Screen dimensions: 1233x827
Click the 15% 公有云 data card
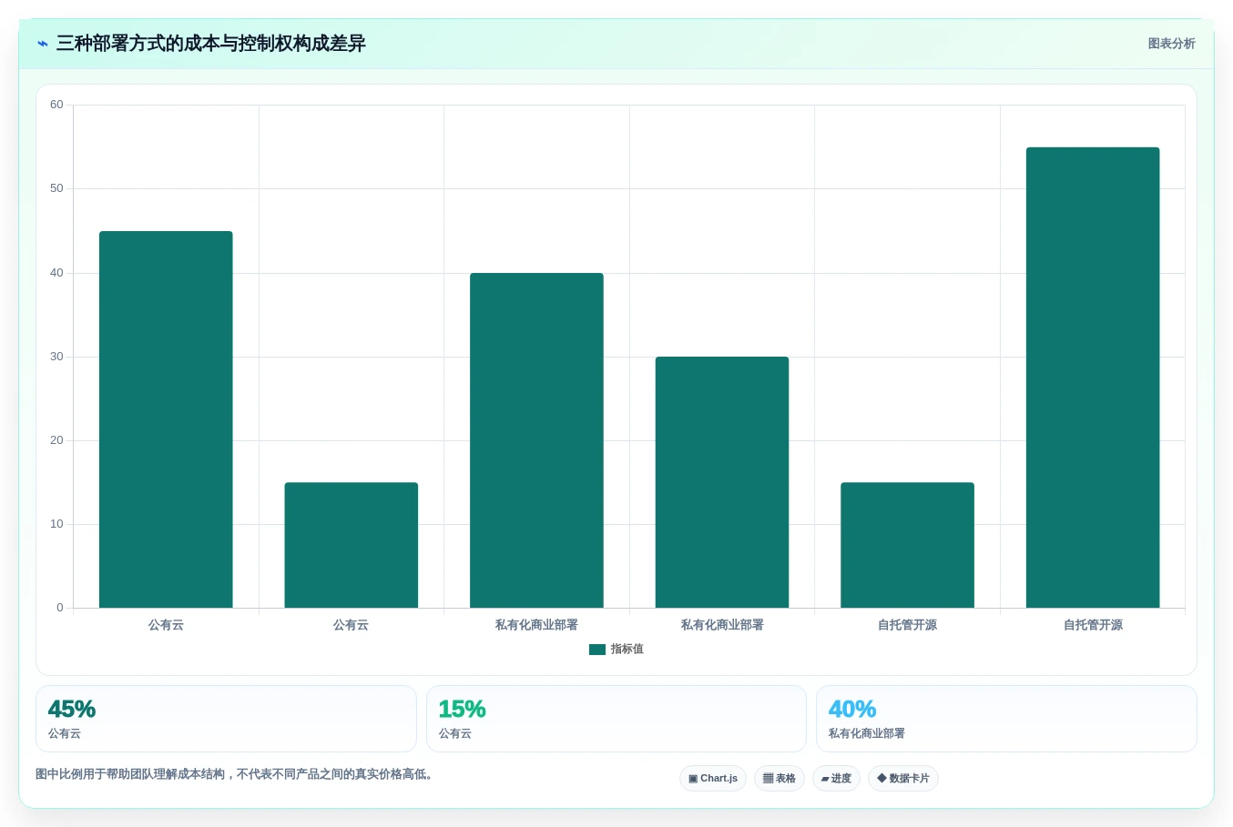[616, 719]
